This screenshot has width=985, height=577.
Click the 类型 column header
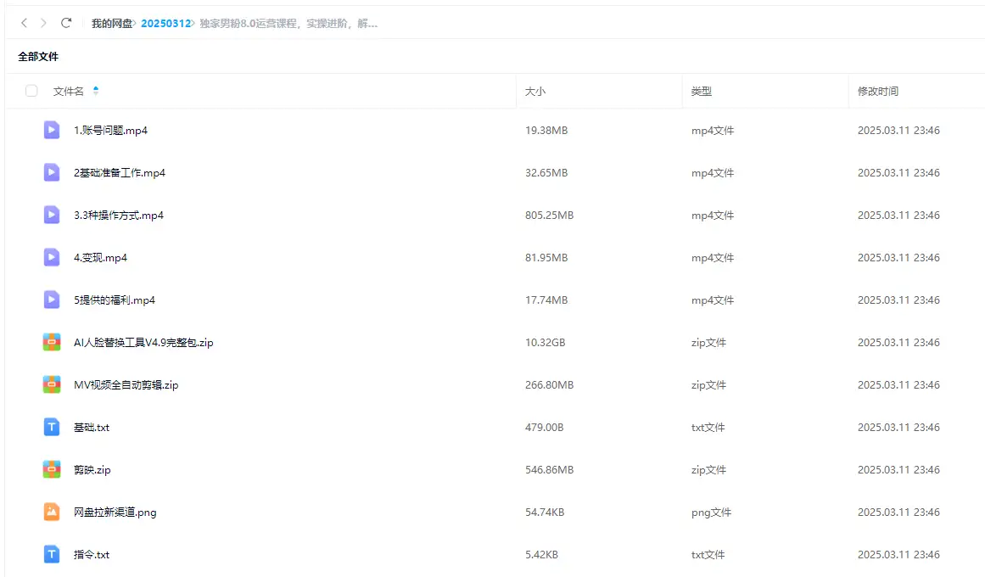701,91
